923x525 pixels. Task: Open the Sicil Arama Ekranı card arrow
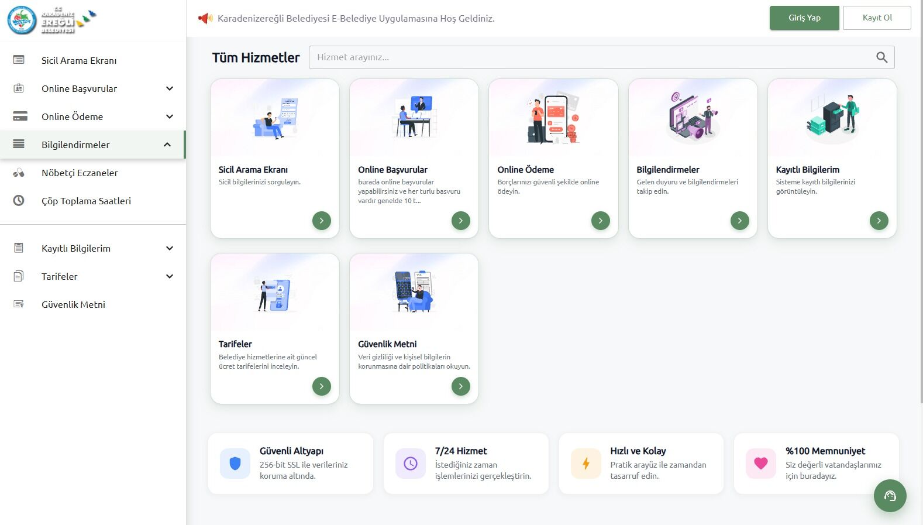(321, 221)
